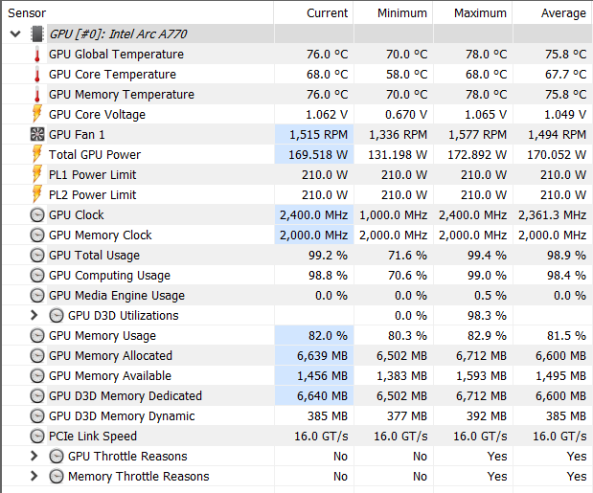Select the Total GPU Power sensor label
Viewport: 593px width, 493px height.
95,154
